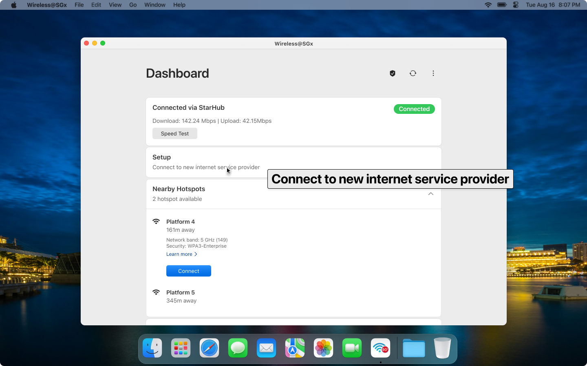Click the Wi-Fi icon next to Platform 5
This screenshot has width=587, height=366.
coord(157,292)
